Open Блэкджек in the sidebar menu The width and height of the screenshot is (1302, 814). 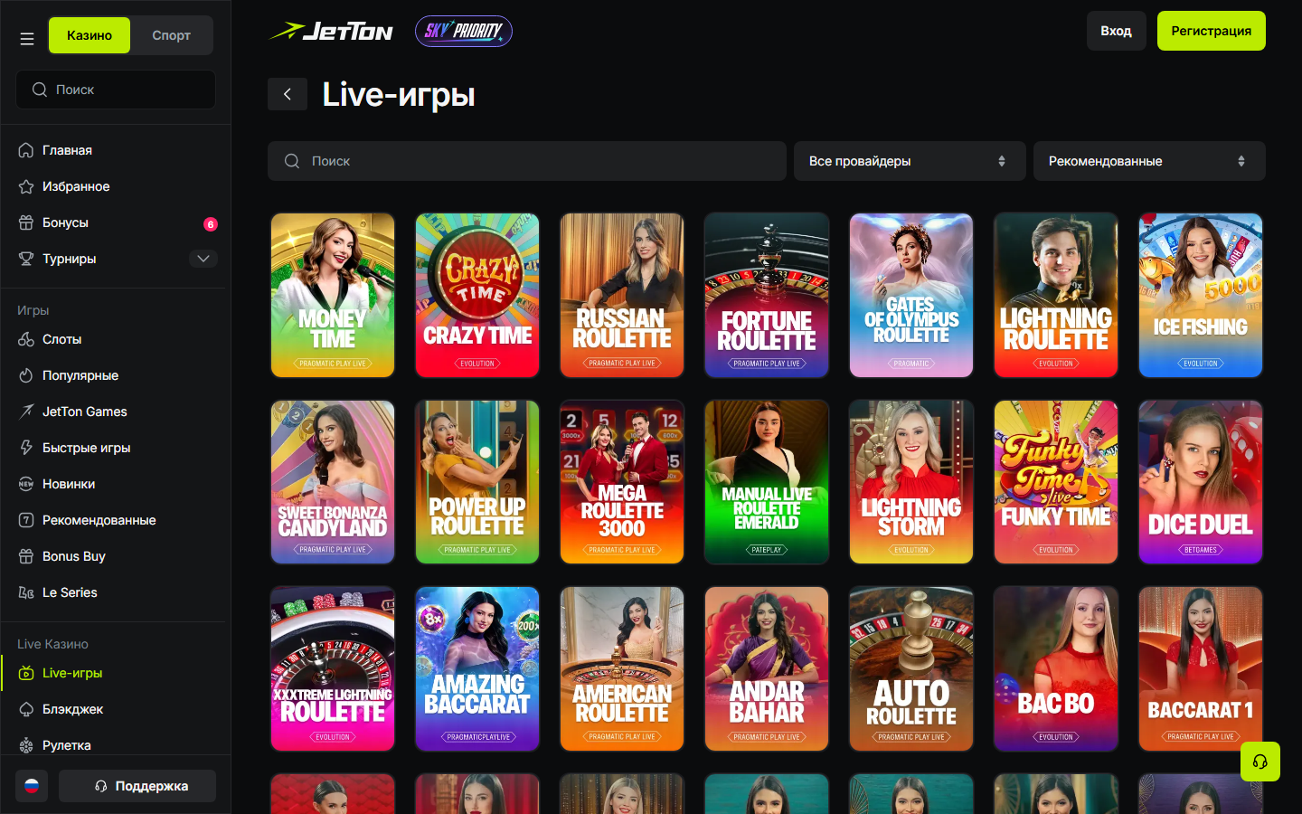[x=73, y=709]
